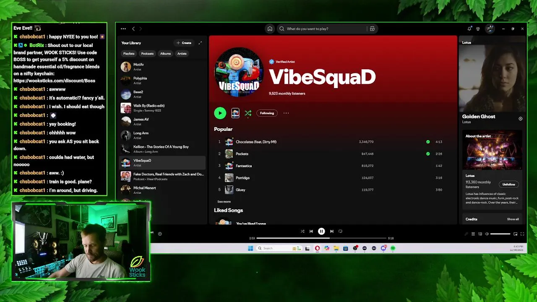Select VibeSquaD in the library list
The width and height of the screenshot is (537, 302).
[x=162, y=163]
